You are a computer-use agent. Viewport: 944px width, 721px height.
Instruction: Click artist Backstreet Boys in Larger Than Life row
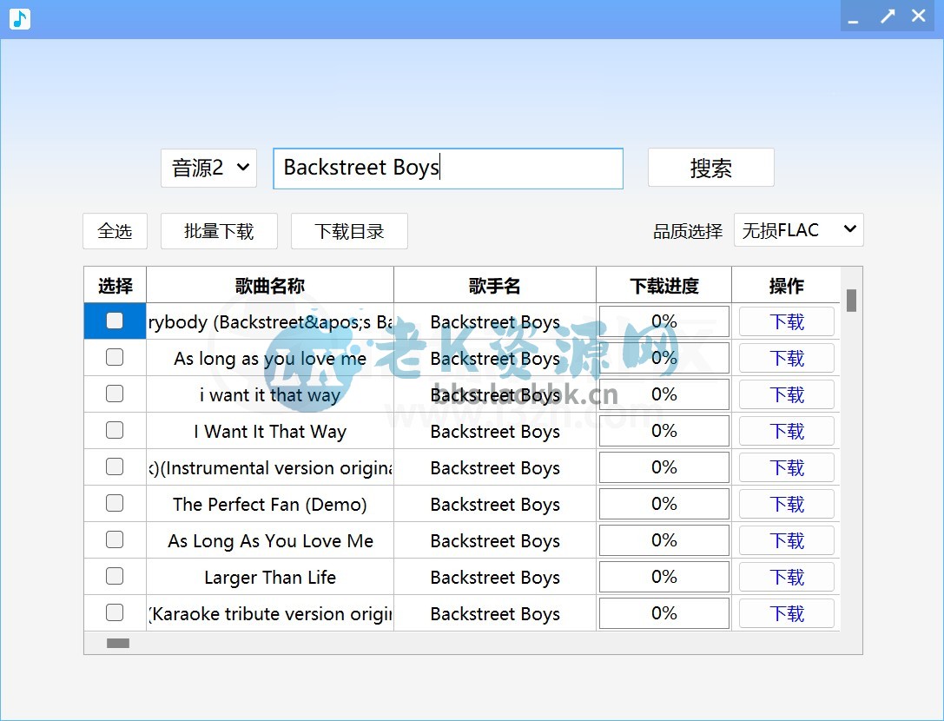click(x=495, y=578)
